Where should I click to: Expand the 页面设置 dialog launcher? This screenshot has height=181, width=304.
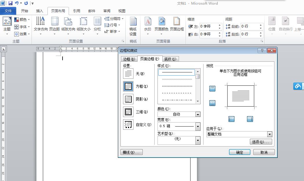pos(123,41)
